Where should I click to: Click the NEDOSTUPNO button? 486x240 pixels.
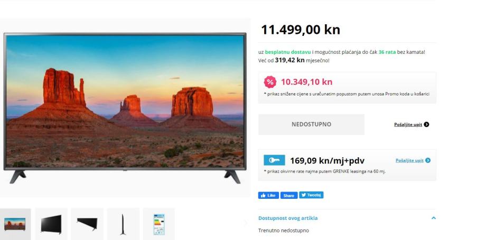(311, 124)
